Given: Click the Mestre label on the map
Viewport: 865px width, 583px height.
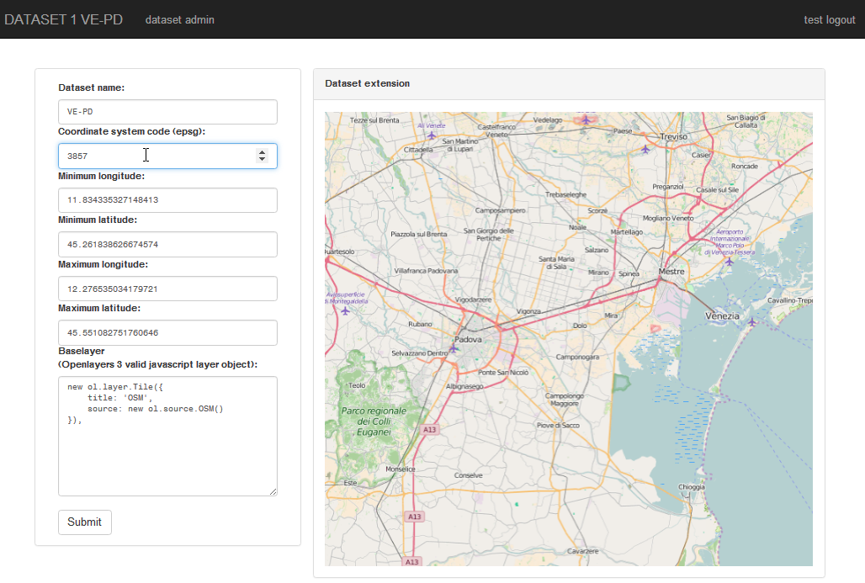Looking at the screenshot, I should [x=671, y=272].
